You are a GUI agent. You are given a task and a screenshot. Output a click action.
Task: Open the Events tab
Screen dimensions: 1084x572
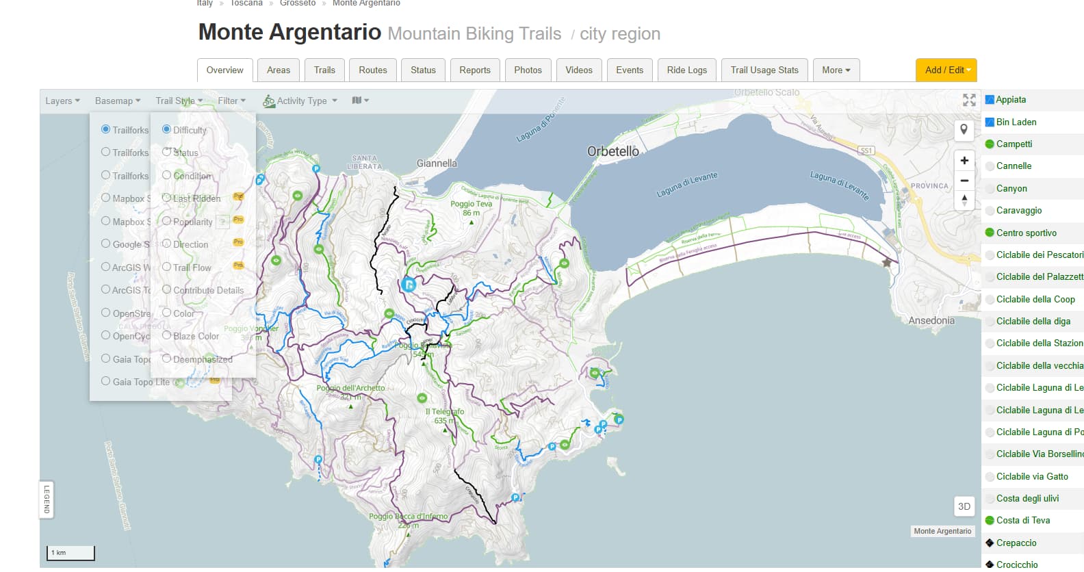pos(630,70)
